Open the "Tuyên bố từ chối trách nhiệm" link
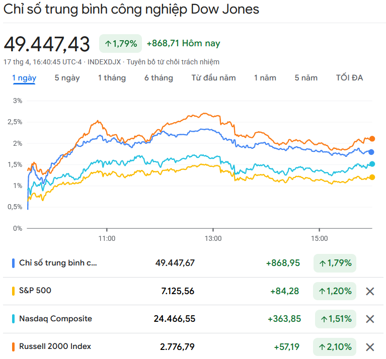 pyautogui.click(x=173, y=62)
